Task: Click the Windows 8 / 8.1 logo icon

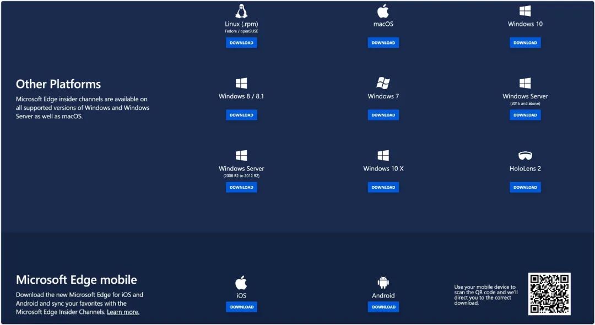Action: (x=241, y=83)
